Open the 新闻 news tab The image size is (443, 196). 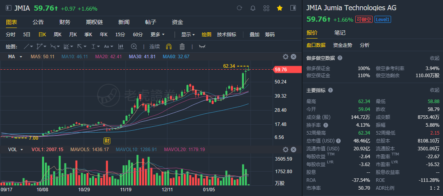click(x=124, y=22)
